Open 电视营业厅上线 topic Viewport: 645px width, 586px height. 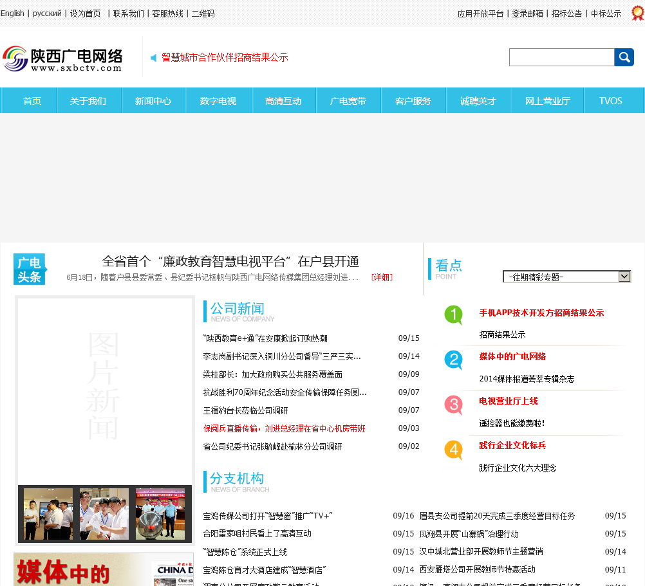click(509, 401)
